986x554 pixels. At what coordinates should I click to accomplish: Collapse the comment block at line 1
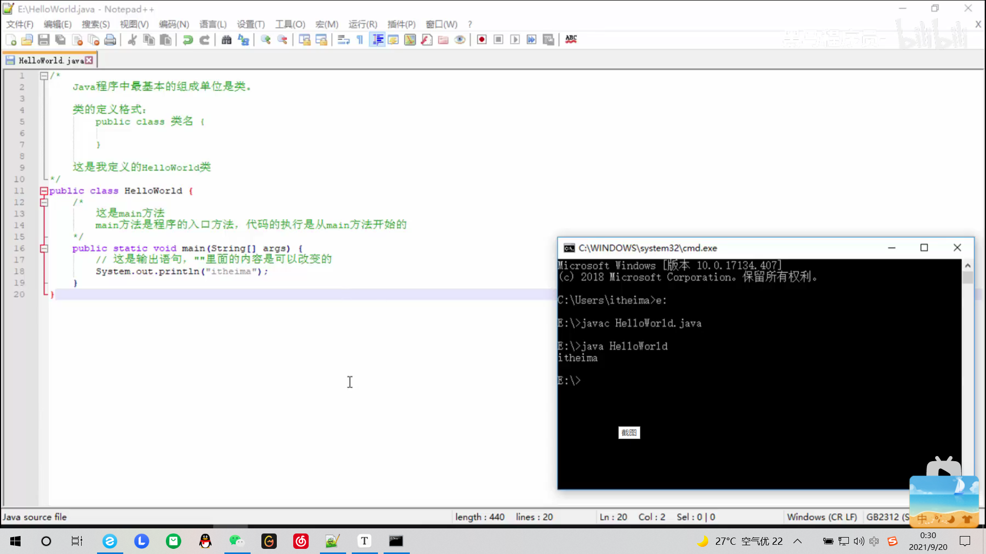44,76
